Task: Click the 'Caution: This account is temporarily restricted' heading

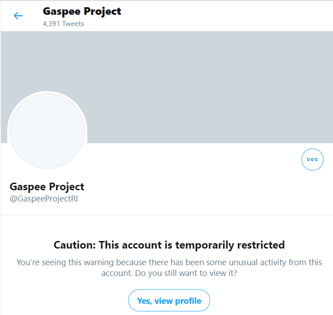Action: (x=169, y=245)
